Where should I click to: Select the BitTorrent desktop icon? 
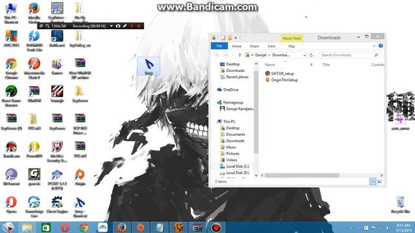click(12, 177)
